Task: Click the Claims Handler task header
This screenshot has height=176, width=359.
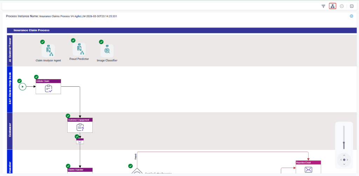Action: tap(80, 170)
